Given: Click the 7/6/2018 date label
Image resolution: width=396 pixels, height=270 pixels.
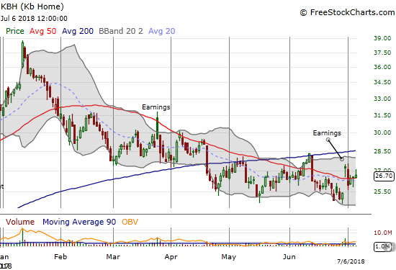Looking at the screenshot, I should pyautogui.click(x=351, y=261).
